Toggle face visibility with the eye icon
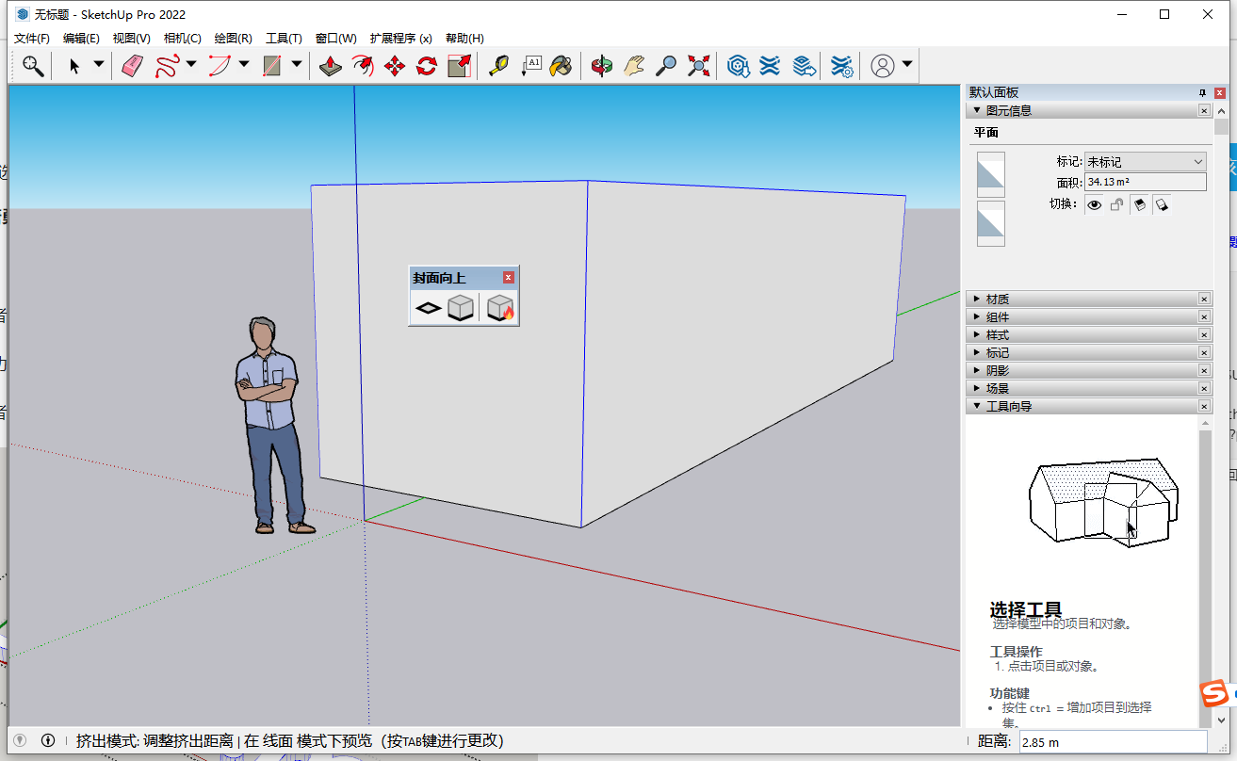The width and height of the screenshot is (1237, 761). 1094,204
